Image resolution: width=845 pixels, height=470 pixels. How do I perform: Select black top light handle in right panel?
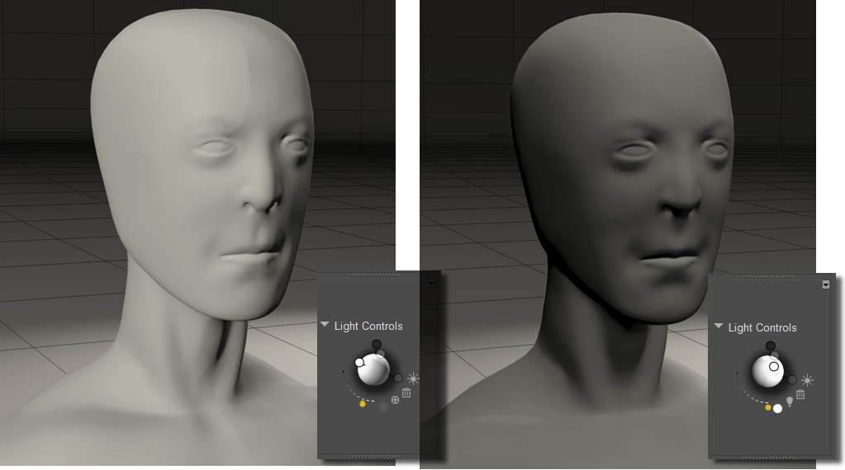(771, 345)
